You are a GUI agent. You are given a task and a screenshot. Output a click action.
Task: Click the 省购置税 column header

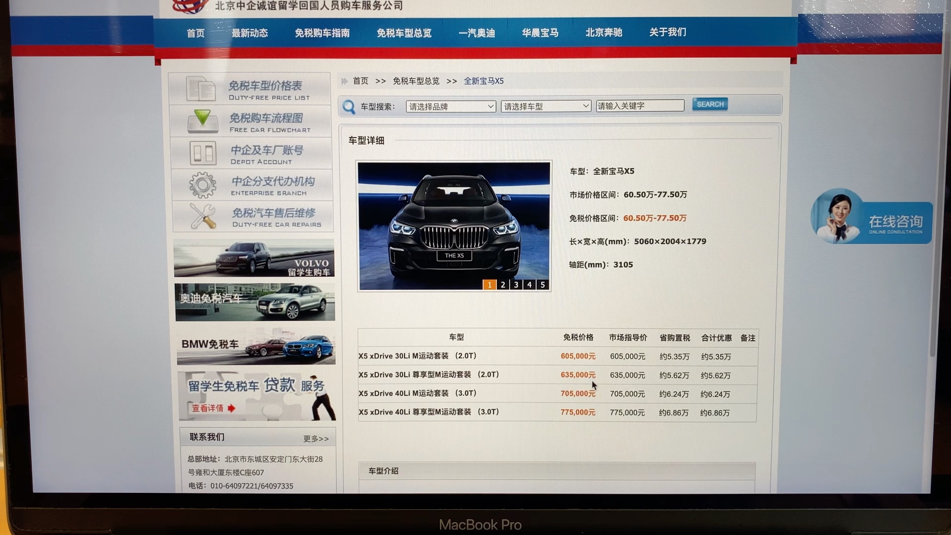pyautogui.click(x=675, y=338)
